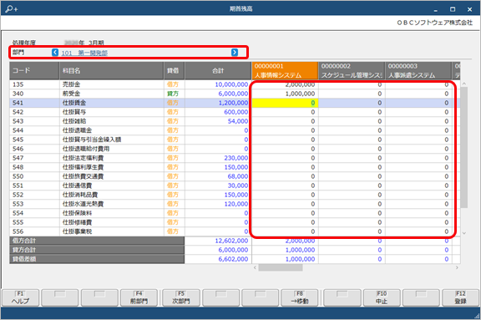Screen dimensions: 481x320
Task: Select the 仕掛賞与引当金繰入額 account name
Action: (x=92, y=140)
